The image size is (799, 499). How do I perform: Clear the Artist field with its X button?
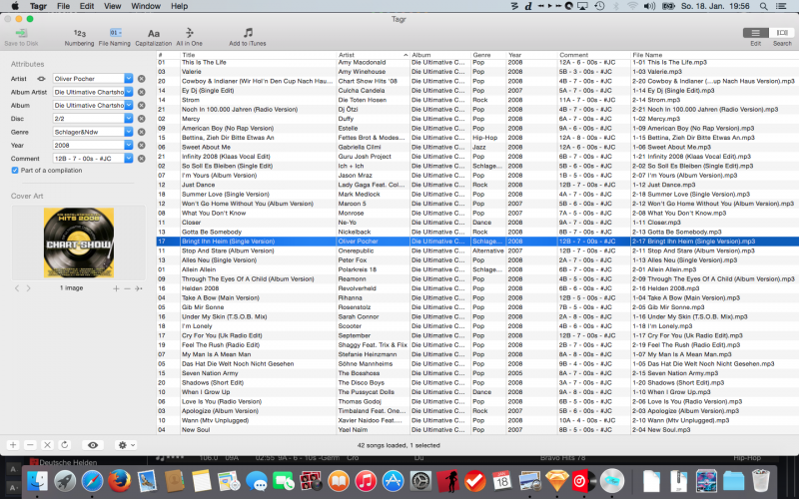click(x=142, y=79)
